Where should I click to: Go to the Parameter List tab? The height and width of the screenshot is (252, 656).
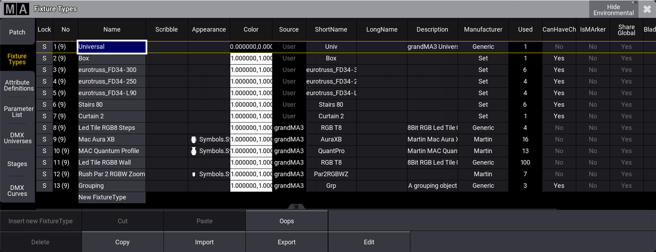point(17,111)
